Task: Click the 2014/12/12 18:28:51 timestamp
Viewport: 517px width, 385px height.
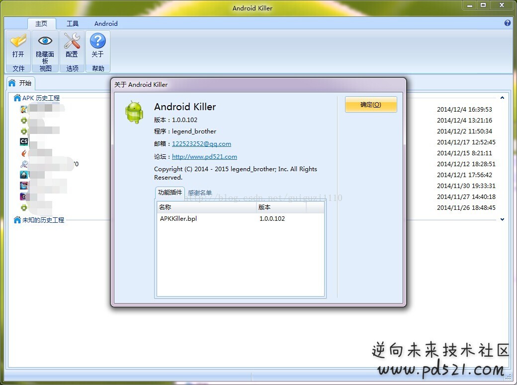Action: (x=466, y=164)
